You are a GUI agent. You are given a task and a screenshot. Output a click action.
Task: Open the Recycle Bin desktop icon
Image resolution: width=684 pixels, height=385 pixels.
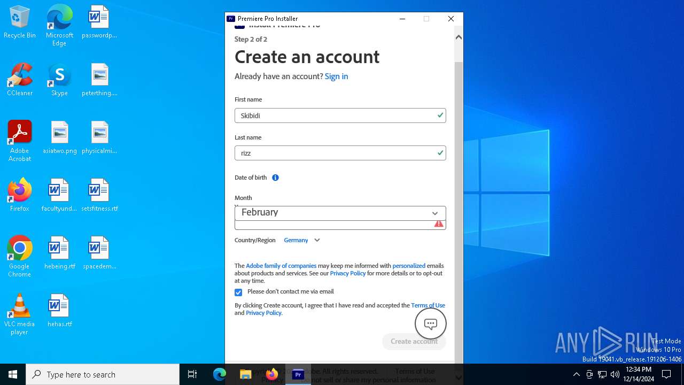point(20,22)
